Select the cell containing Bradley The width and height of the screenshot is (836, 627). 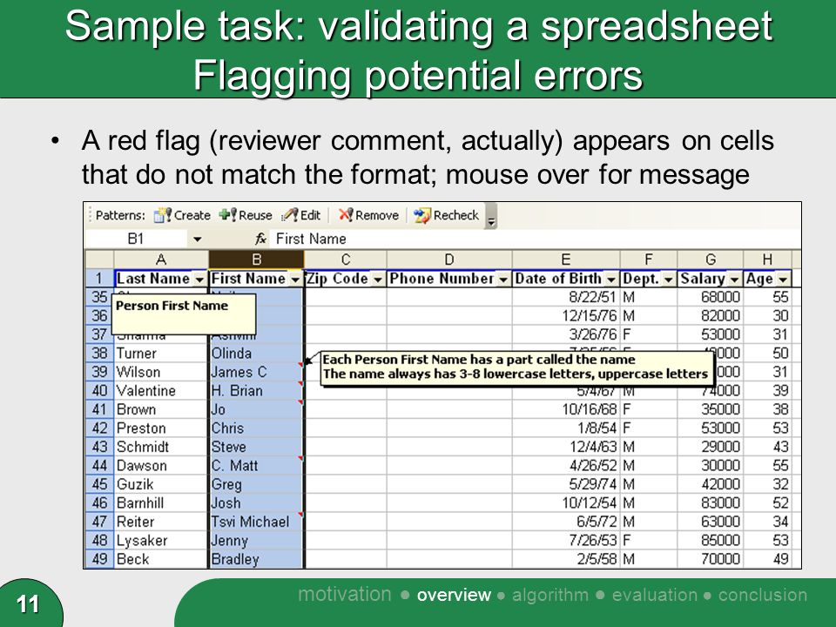pyautogui.click(x=256, y=559)
